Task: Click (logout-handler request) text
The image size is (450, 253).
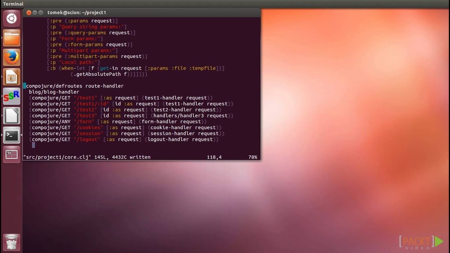Action: tap(180, 140)
